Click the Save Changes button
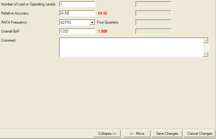216x139 pixels. tap(167, 134)
